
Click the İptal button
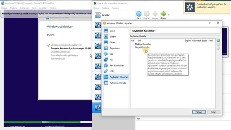click(x=213, y=112)
